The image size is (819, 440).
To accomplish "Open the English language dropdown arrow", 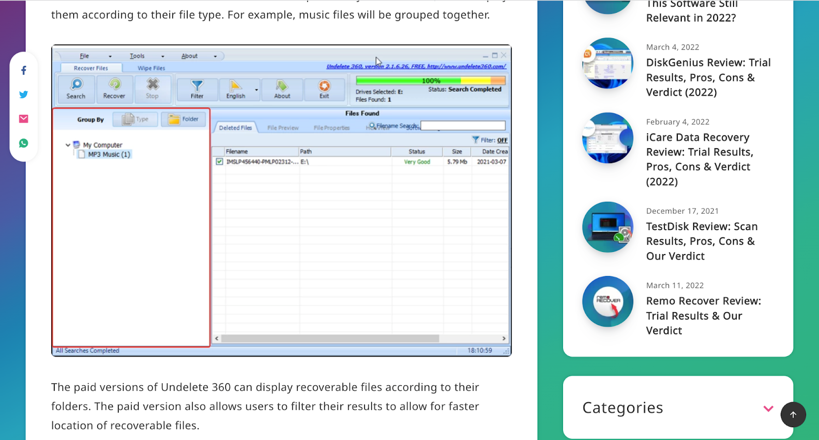I will coord(256,90).
